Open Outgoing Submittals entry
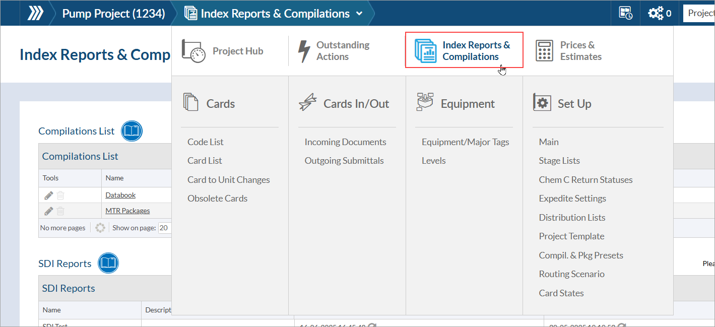This screenshot has height=327, width=715. [x=344, y=161]
